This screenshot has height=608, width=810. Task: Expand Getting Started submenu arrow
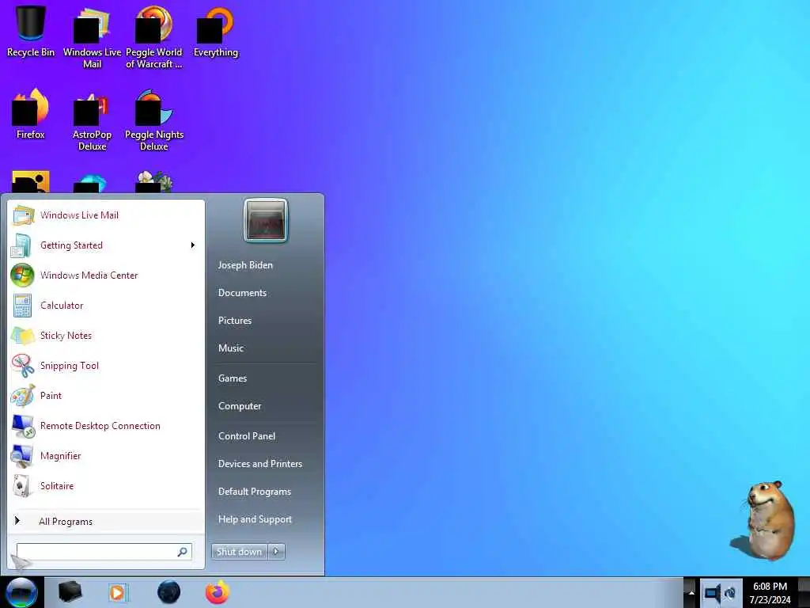pyautogui.click(x=193, y=245)
